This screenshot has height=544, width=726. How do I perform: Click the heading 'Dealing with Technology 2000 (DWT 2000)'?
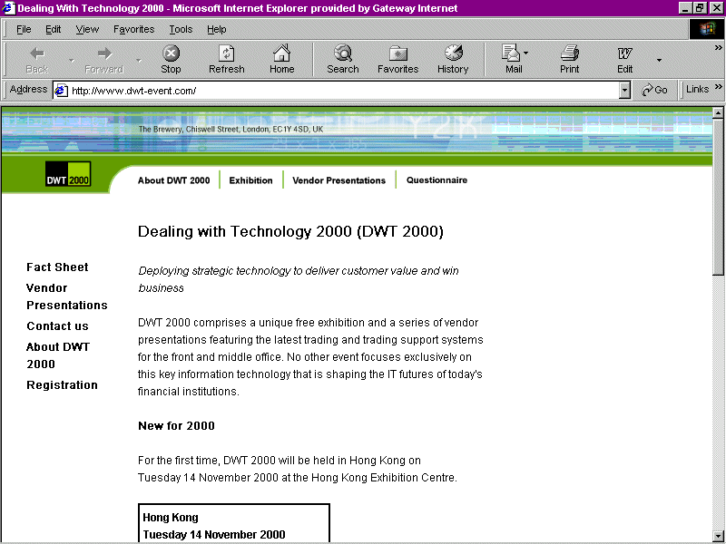pyautogui.click(x=290, y=231)
